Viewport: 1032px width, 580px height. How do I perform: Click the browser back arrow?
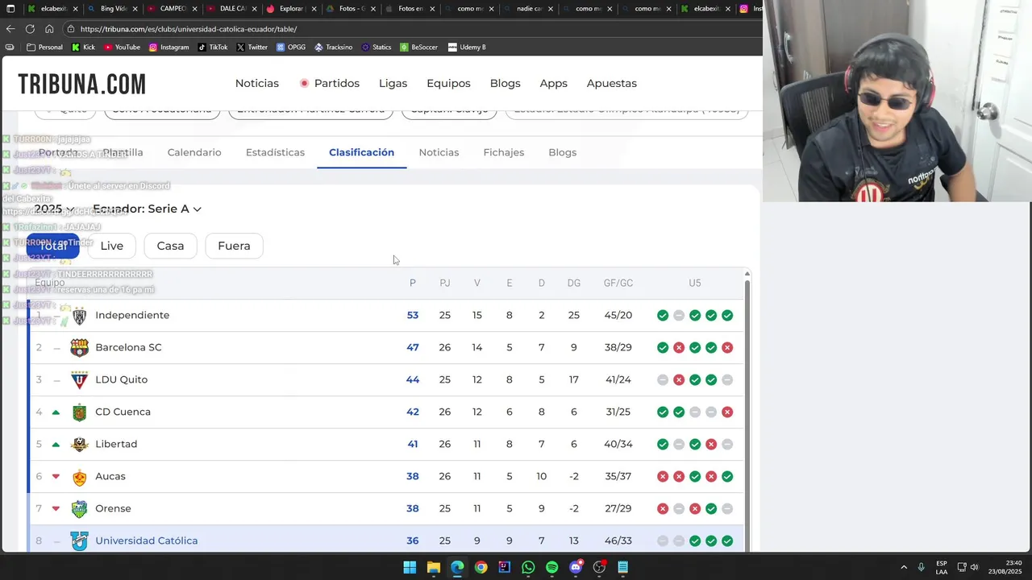(x=10, y=29)
